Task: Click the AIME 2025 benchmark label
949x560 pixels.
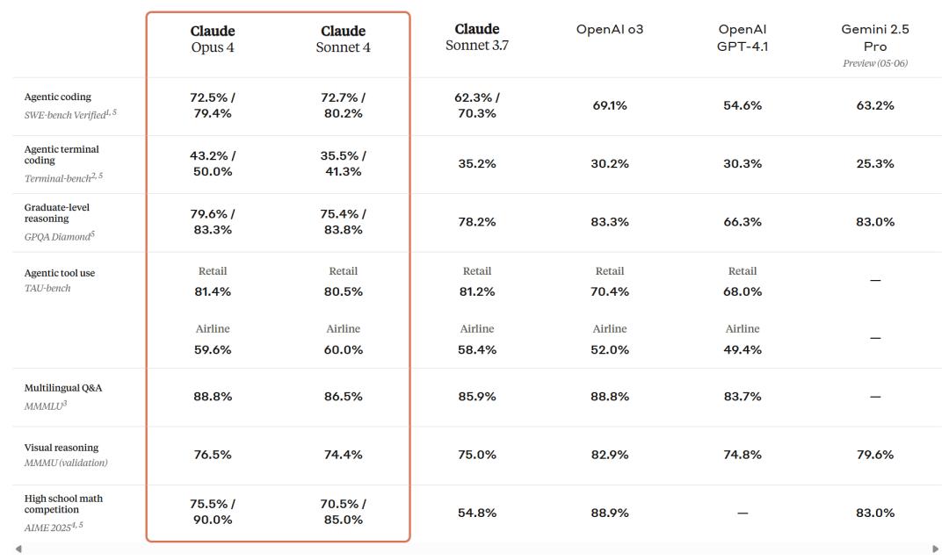Action: pos(54,528)
